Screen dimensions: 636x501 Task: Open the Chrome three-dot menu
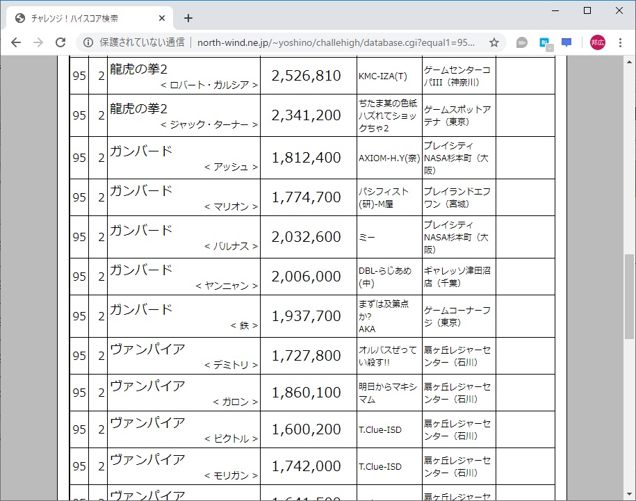pos(621,42)
